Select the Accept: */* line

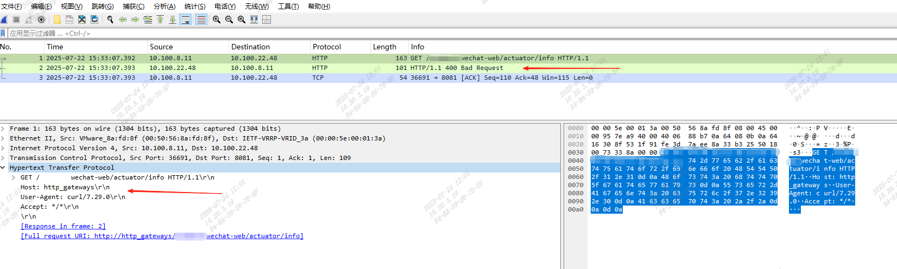tap(49, 207)
